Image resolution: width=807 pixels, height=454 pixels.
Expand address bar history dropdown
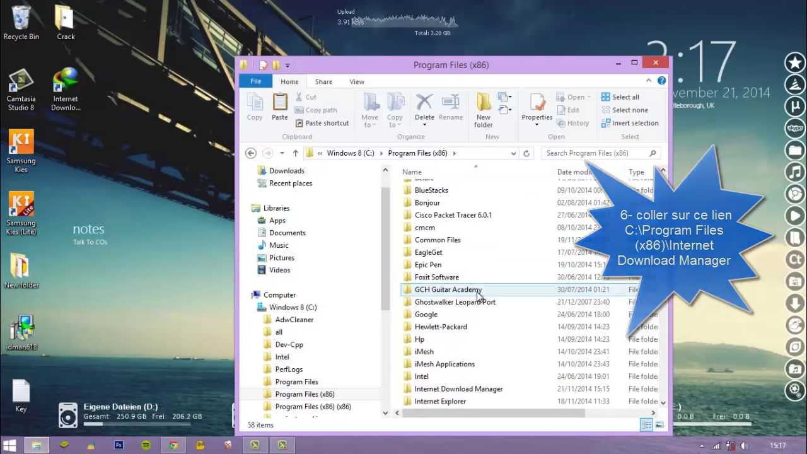tap(513, 153)
